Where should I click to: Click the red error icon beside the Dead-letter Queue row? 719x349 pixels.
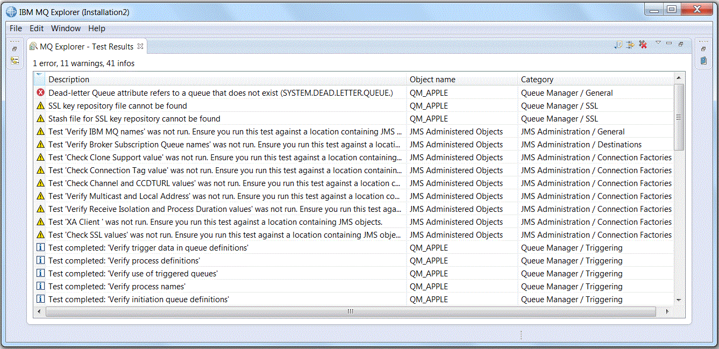(40, 92)
